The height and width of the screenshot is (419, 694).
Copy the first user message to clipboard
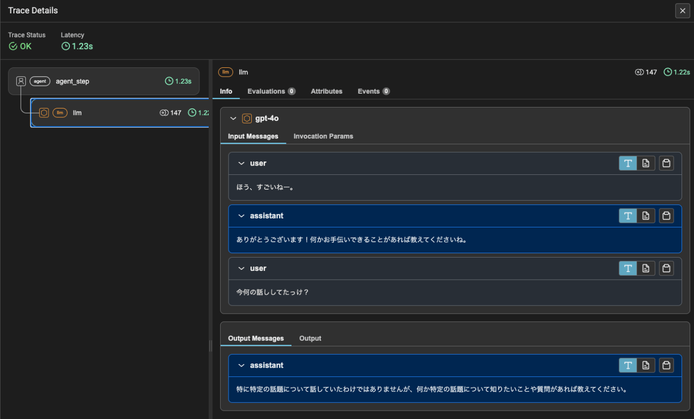[x=667, y=163]
